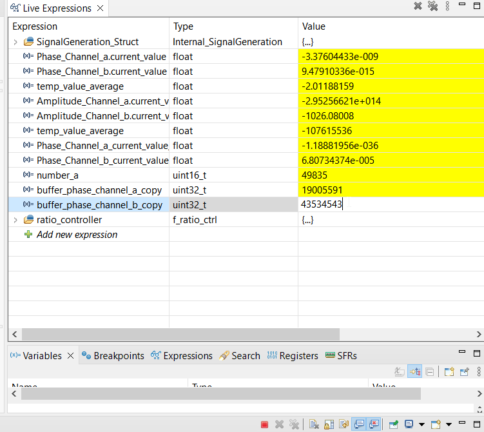484x432 pixels.
Task: Click the Clear Console icon
Action: pyautogui.click(x=314, y=425)
